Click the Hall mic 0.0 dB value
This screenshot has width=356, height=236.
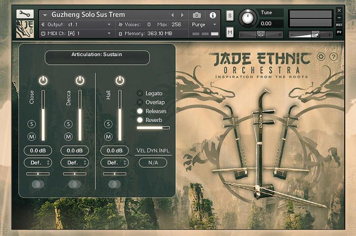coord(115,151)
